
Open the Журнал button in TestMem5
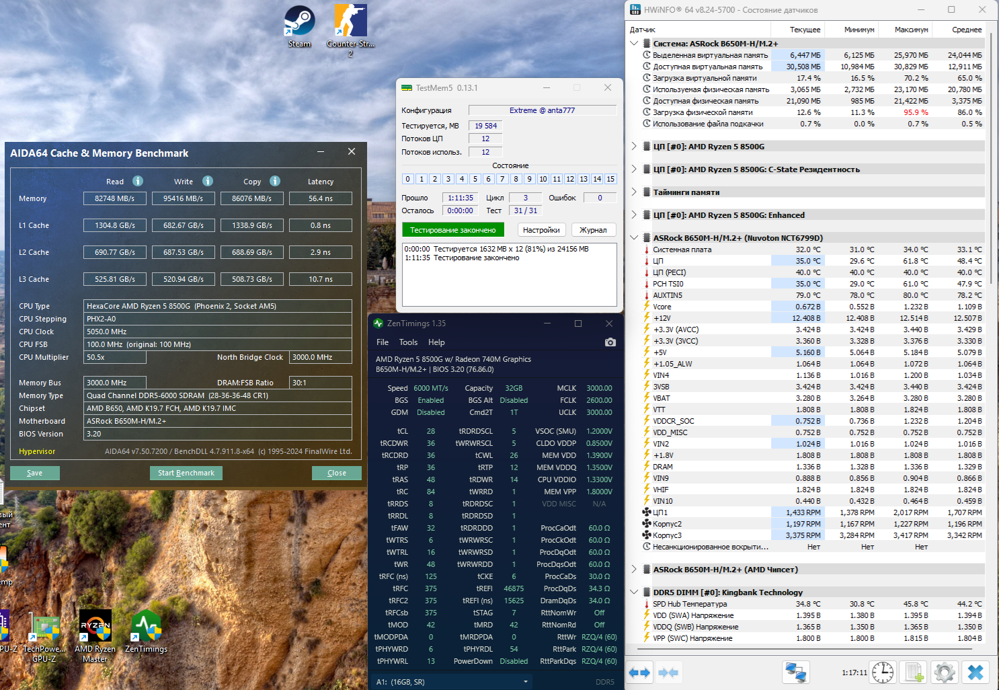tap(593, 230)
